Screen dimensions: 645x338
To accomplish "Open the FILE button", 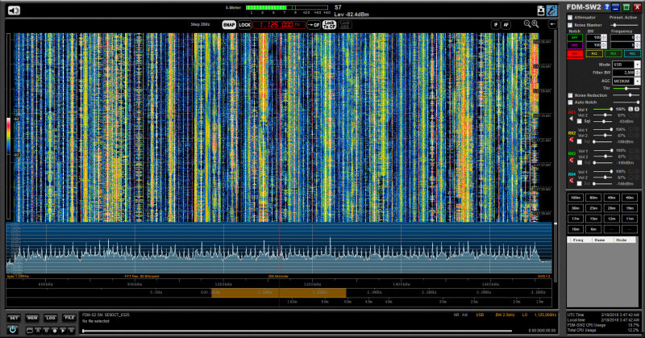I will click(69, 318).
